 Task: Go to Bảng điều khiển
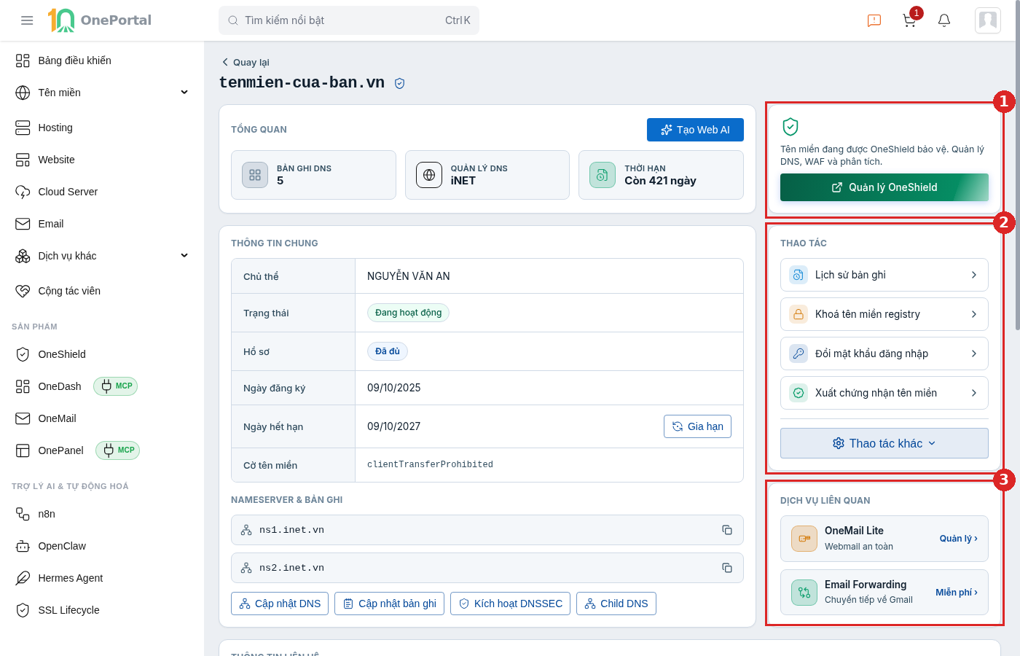coord(102,60)
